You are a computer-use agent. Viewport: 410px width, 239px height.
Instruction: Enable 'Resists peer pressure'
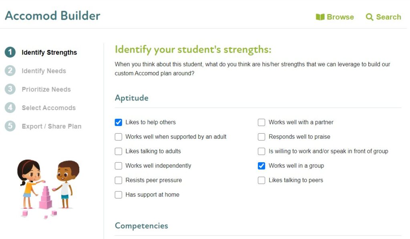(118, 180)
